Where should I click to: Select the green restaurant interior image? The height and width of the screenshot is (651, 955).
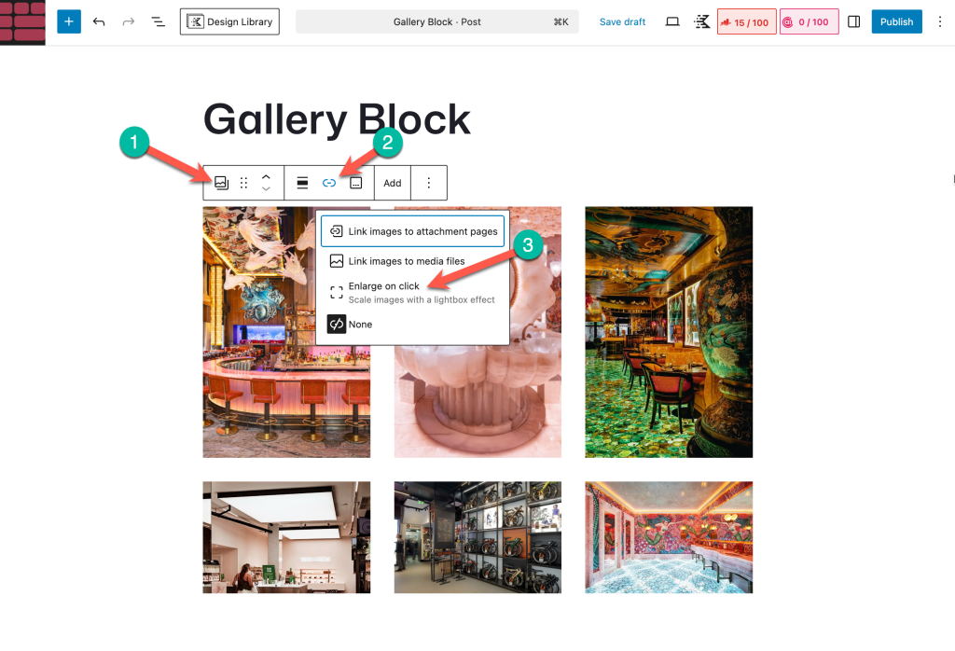point(669,332)
